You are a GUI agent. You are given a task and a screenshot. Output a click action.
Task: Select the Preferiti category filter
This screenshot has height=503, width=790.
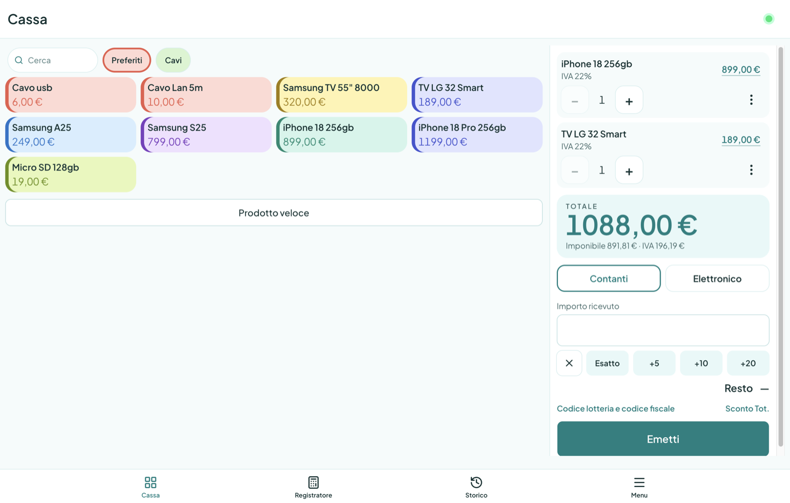(x=127, y=60)
